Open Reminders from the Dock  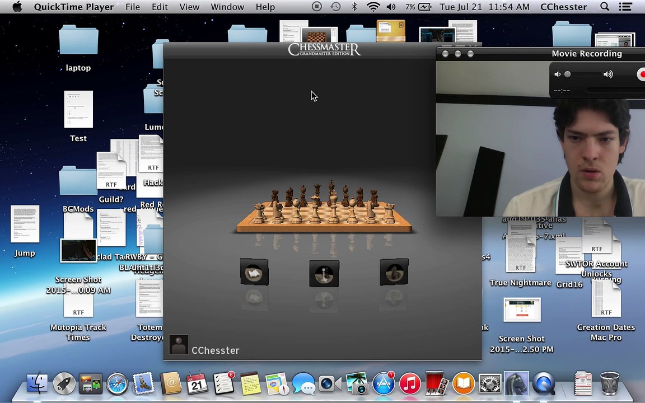pos(223,383)
